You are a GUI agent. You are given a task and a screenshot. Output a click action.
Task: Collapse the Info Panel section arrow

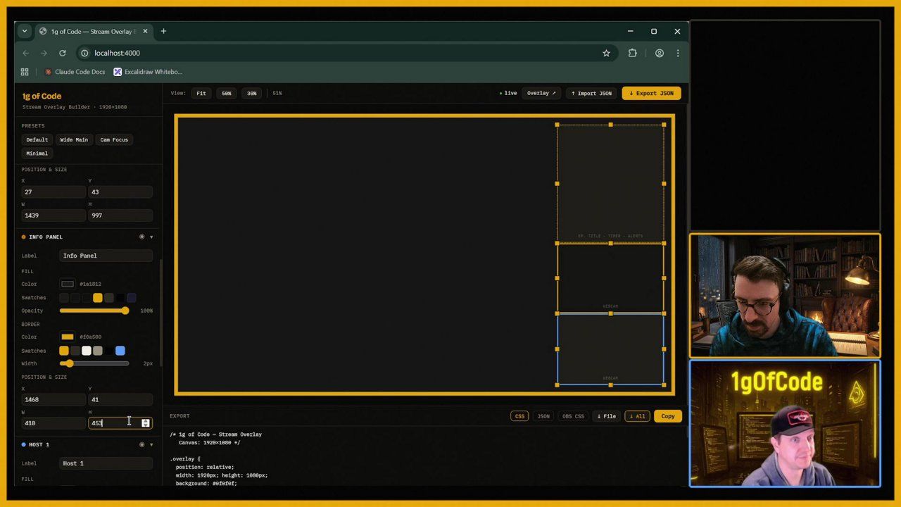(x=151, y=237)
